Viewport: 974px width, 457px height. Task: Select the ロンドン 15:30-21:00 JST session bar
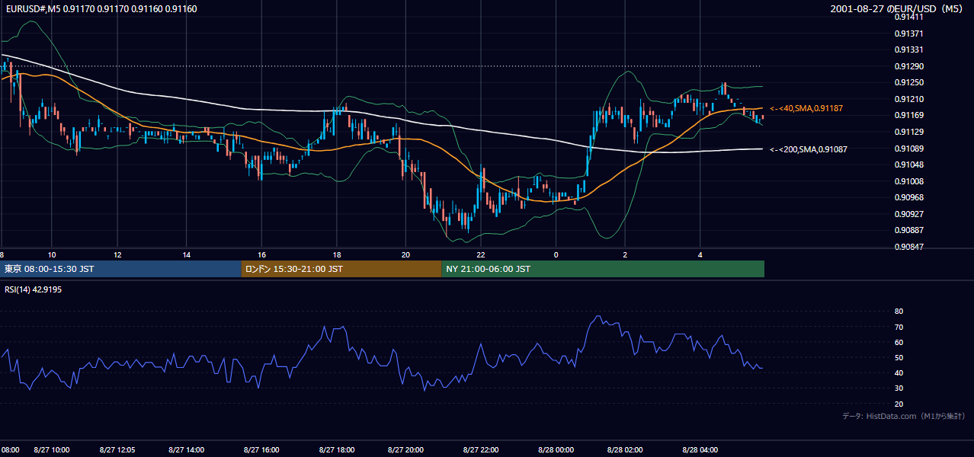341,269
